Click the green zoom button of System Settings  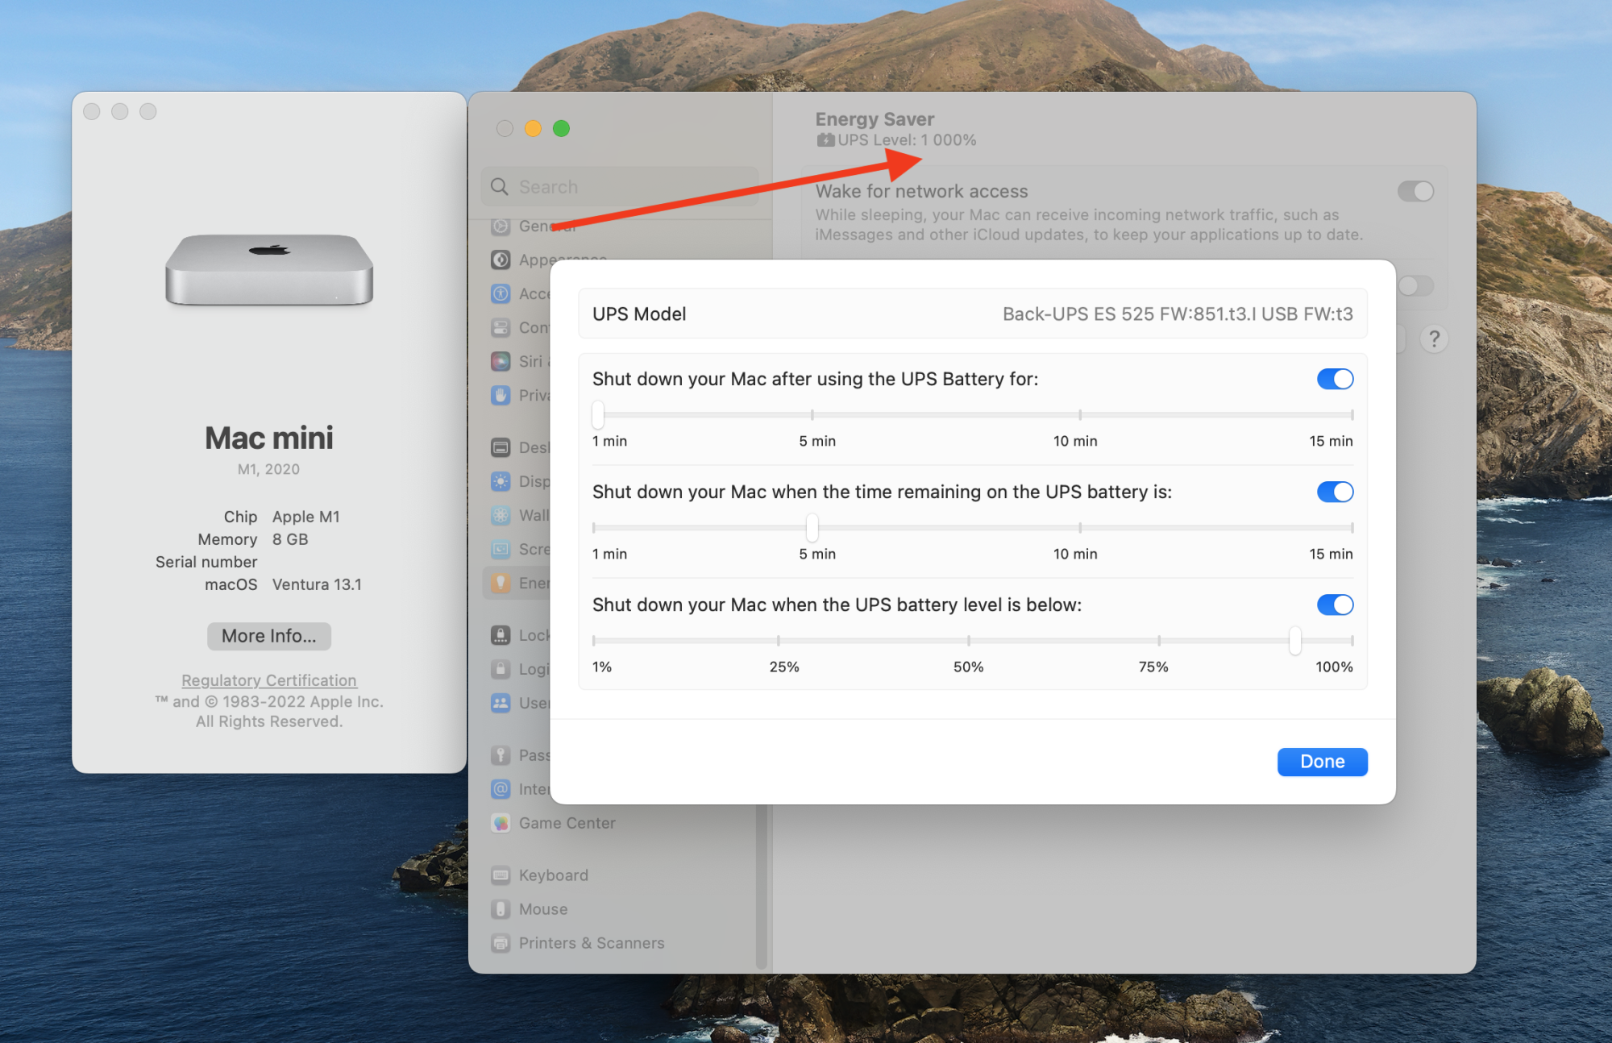click(561, 128)
